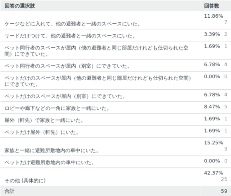Screen dimensions: 231x196
Task: Select the ロビーや廊下などの一角 row
Action: 57,109
